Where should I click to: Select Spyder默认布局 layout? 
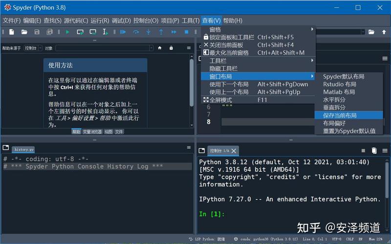pyautogui.click(x=349, y=77)
